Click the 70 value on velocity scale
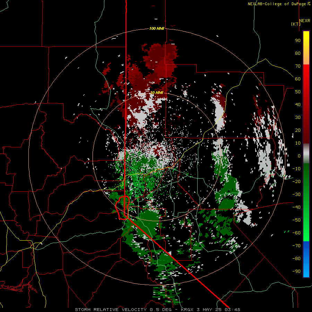 point(298,66)
